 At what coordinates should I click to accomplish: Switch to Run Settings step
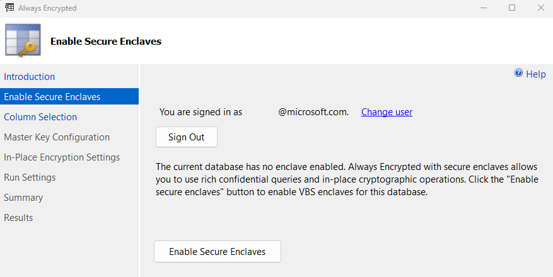(x=30, y=178)
